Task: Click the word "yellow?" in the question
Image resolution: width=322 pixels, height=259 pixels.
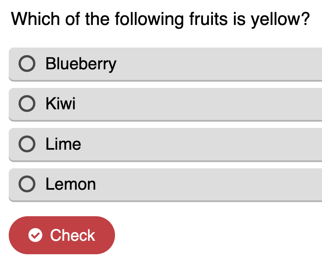Action: click(x=280, y=20)
